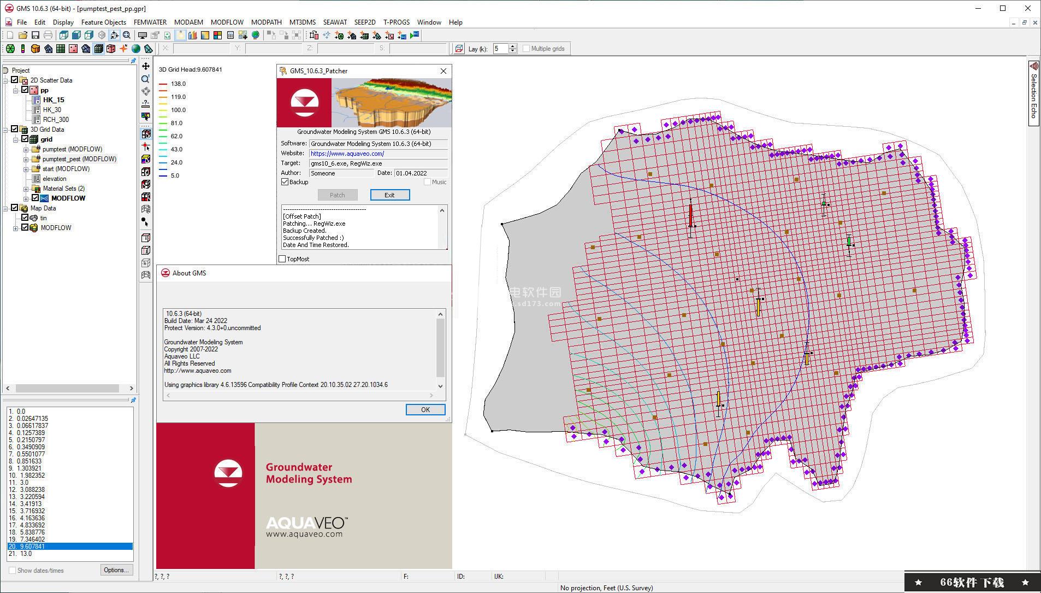Collapse the pp tree node
This screenshot has height=593, width=1041.
pyautogui.click(x=16, y=90)
